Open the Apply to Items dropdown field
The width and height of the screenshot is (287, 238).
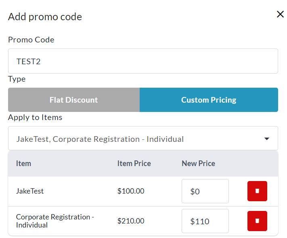[137, 139]
